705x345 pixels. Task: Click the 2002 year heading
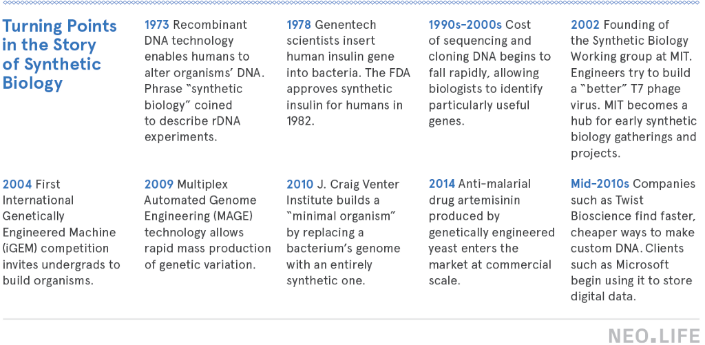coord(583,25)
